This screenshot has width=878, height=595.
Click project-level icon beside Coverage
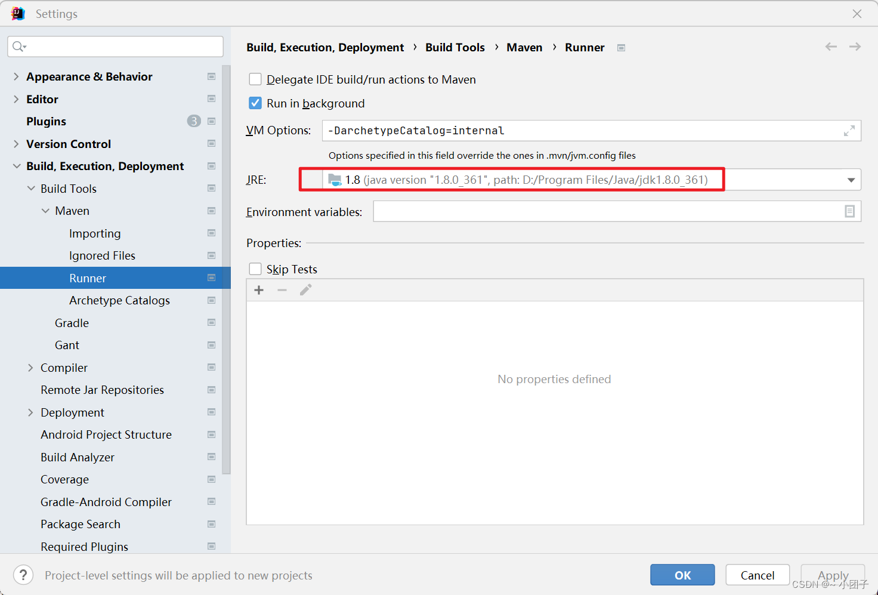tap(211, 479)
